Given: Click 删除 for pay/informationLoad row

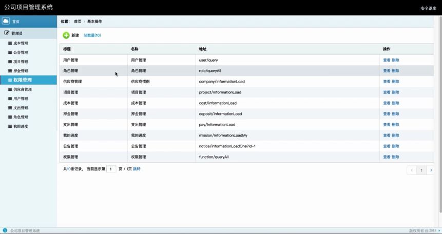Looking at the screenshot, I should point(395,125).
